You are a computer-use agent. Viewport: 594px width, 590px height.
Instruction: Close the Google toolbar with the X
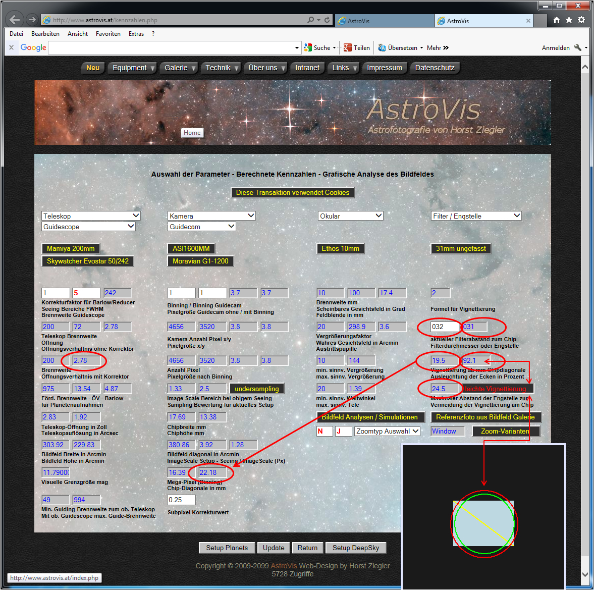point(12,47)
